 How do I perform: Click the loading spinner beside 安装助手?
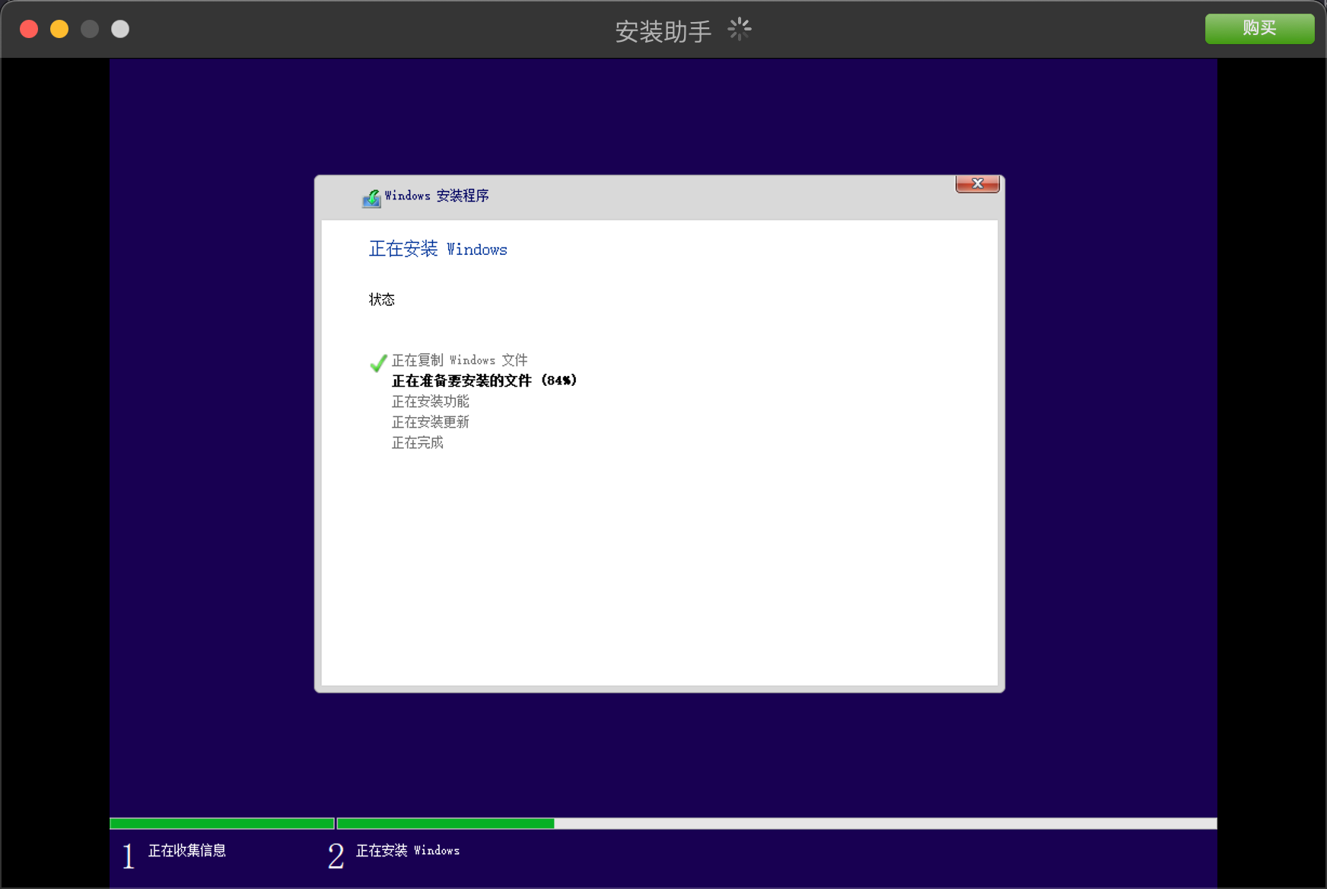click(x=740, y=30)
